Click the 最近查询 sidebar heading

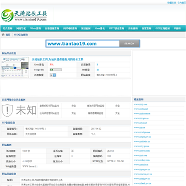coord(139,100)
